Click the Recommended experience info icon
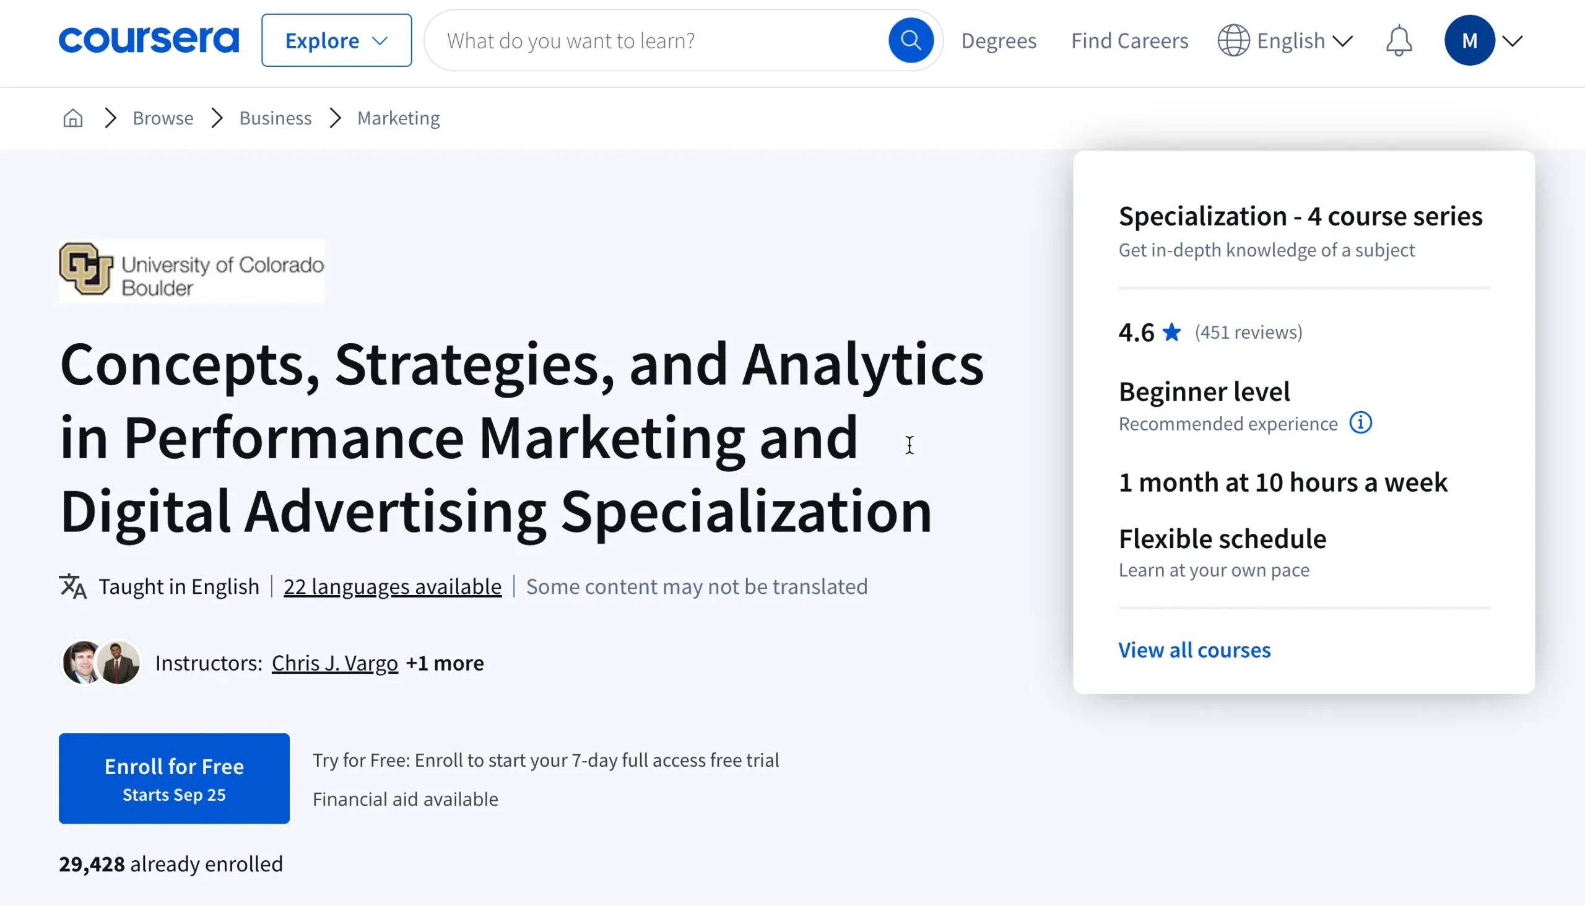The width and height of the screenshot is (1585, 906). click(1360, 423)
